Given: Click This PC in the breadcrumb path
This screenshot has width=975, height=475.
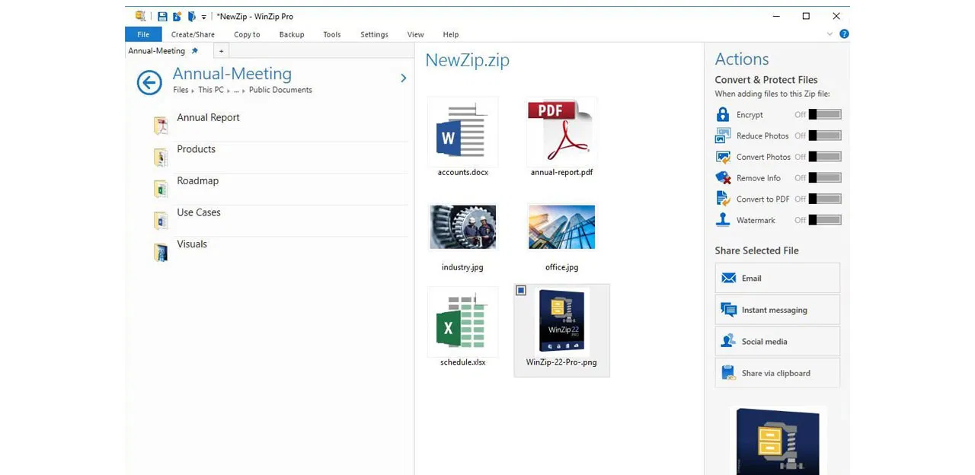Looking at the screenshot, I should 211,90.
